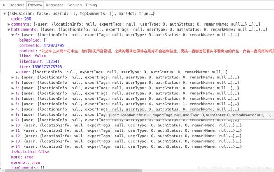Screen dimensions: 274x172
Task: Expand hotComments item 1
Action: 13,78
